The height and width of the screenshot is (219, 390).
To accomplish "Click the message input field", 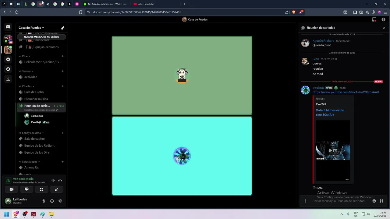I will [x=339, y=201].
